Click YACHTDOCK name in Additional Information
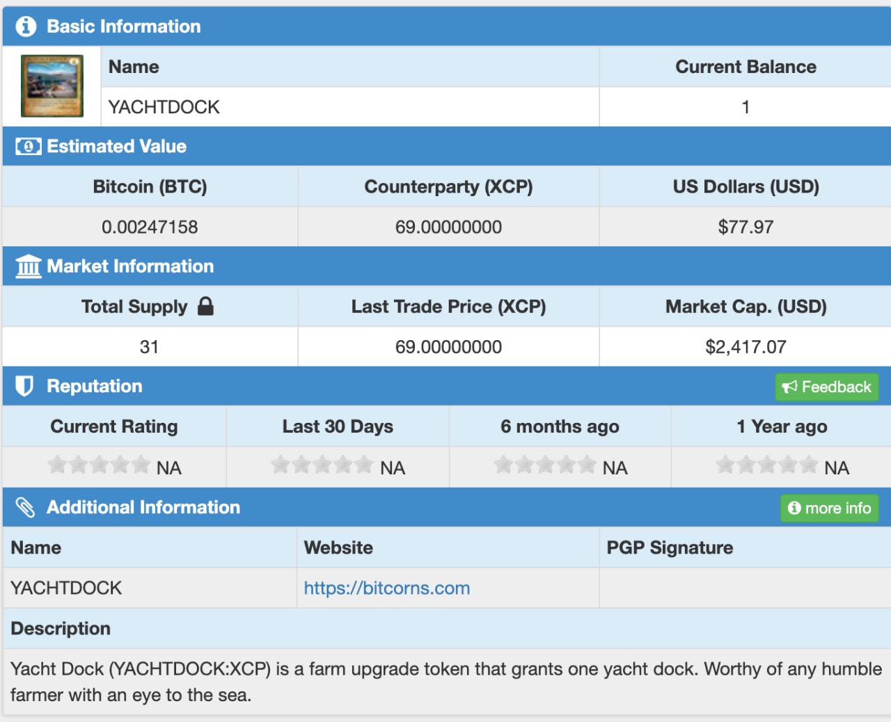The image size is (891, 722). 66,588
